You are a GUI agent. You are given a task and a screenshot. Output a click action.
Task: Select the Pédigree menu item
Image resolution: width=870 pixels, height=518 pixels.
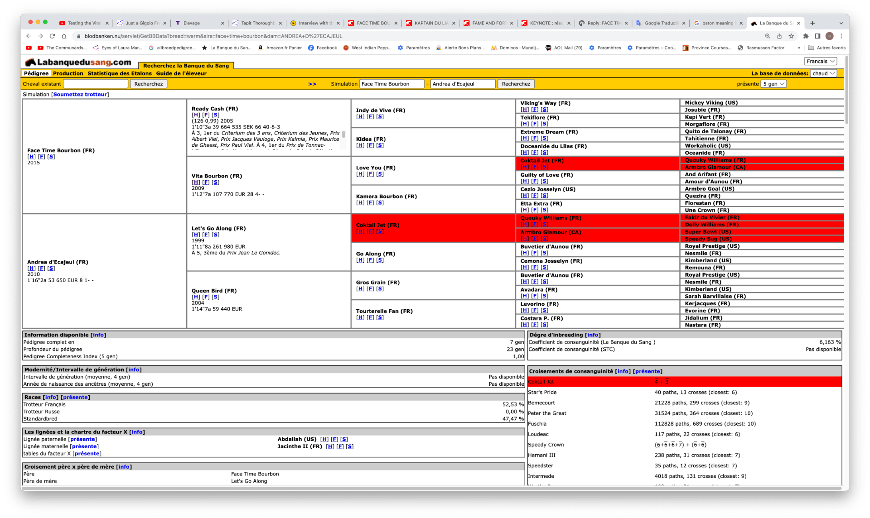[36, 73]
